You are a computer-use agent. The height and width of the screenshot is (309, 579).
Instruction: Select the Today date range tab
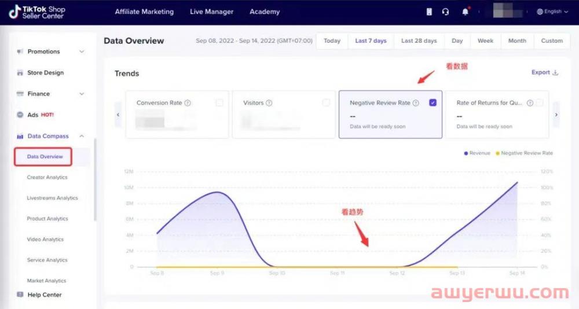pyautogui.click(x=332, y=41)
